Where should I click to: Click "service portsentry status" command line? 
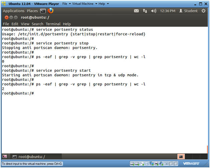point(47,29)
